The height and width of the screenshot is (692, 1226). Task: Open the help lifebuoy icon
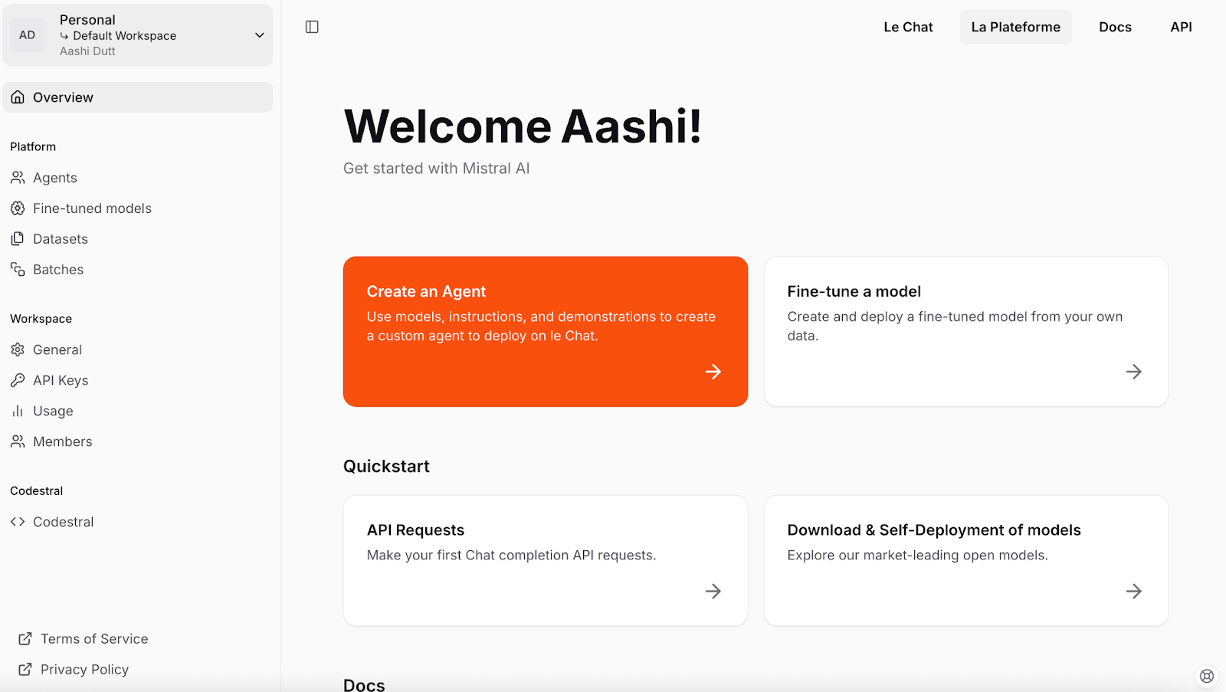tap(1207, 676)
